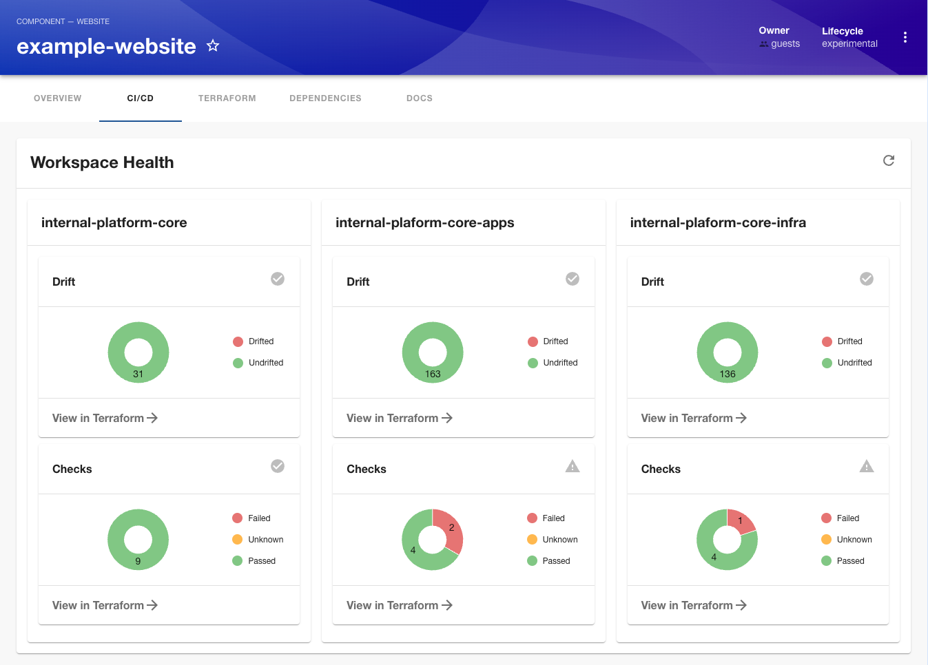Click the warning triangle on internal-plaform-core-apps Checks
Viewport: 928px width, 665px height.
tap(572, 466)
